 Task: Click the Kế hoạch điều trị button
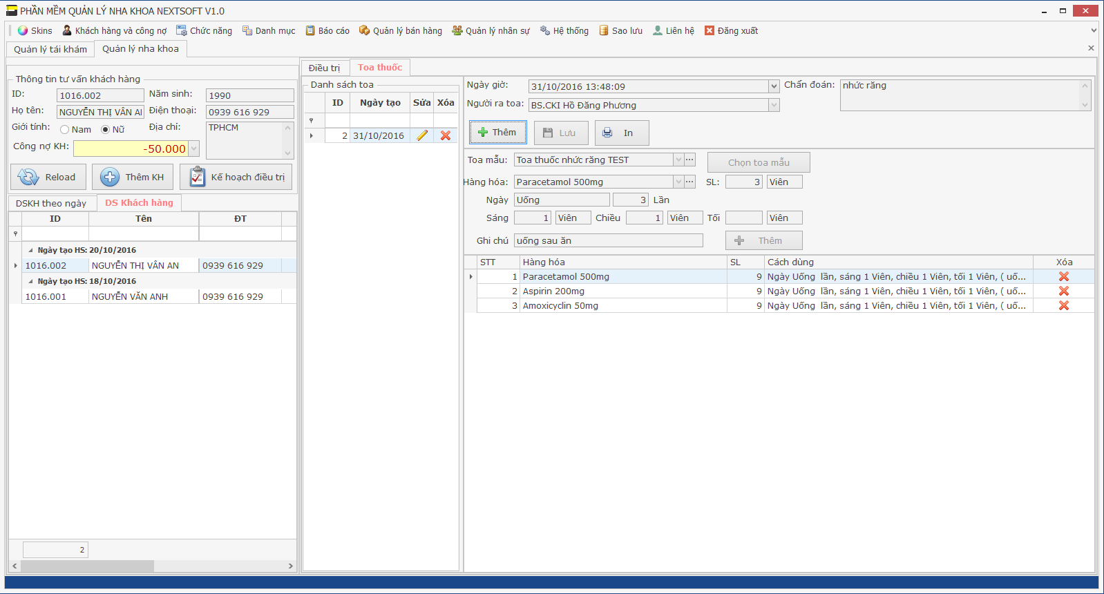tap(236, 178)
